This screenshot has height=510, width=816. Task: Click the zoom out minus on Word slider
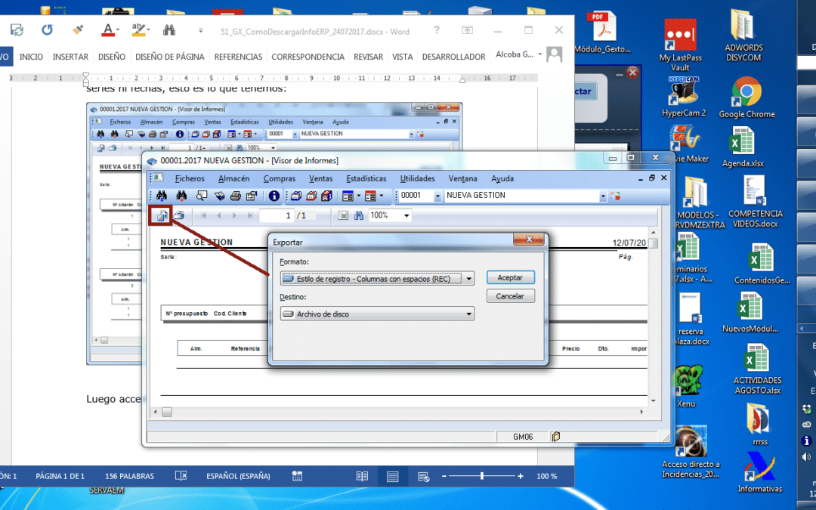coord(444,476)
